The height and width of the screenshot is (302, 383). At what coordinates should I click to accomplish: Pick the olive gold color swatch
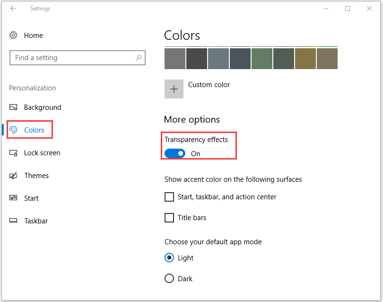[305, 59]
